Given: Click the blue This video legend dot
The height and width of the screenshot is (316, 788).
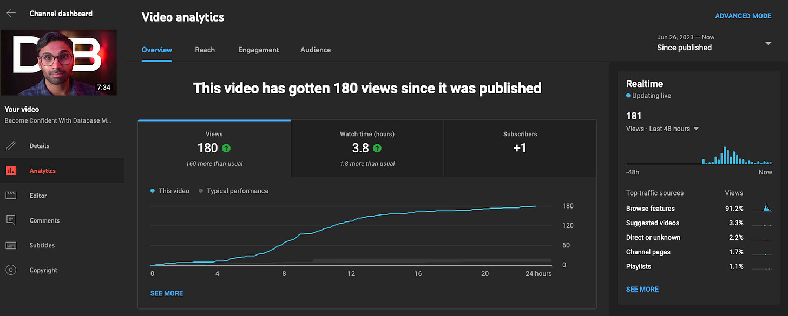Looking at the screenshot, I should tap(153, 191).
